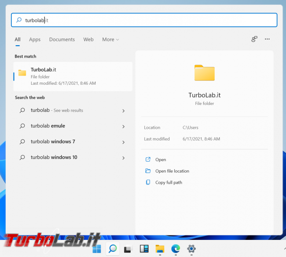Open Settings gear on the taskbar
286x257 pixels.
tap(191, 249)
